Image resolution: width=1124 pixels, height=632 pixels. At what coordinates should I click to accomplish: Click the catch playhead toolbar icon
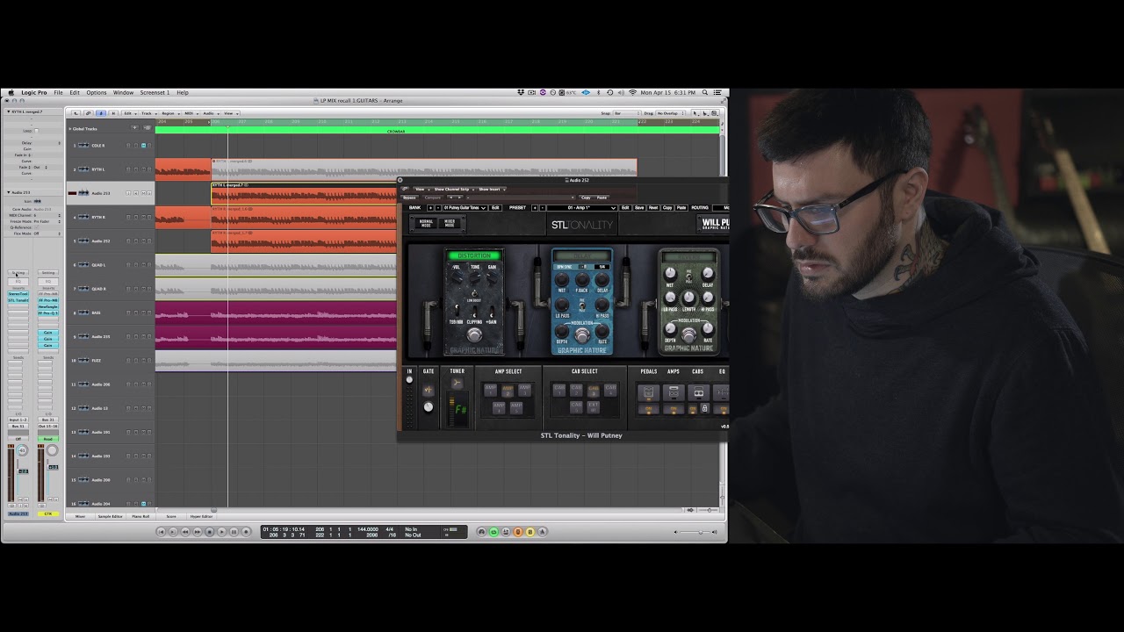[x=101, y=113]
